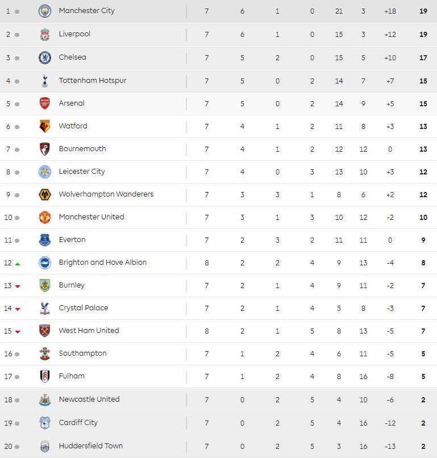
Task: Click the Everton club crest
Action: point(44,240)
